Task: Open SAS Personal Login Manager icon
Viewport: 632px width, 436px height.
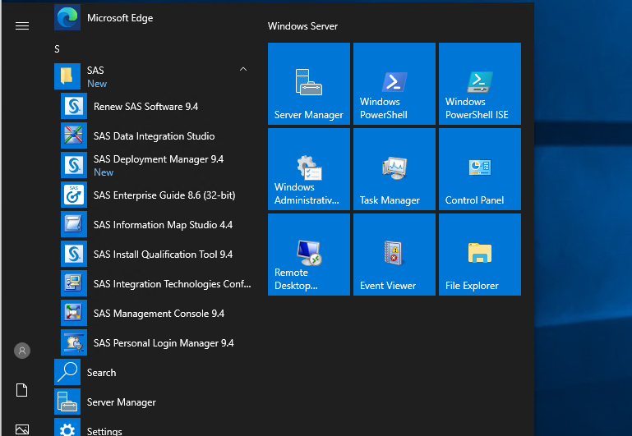Action: 74,343
